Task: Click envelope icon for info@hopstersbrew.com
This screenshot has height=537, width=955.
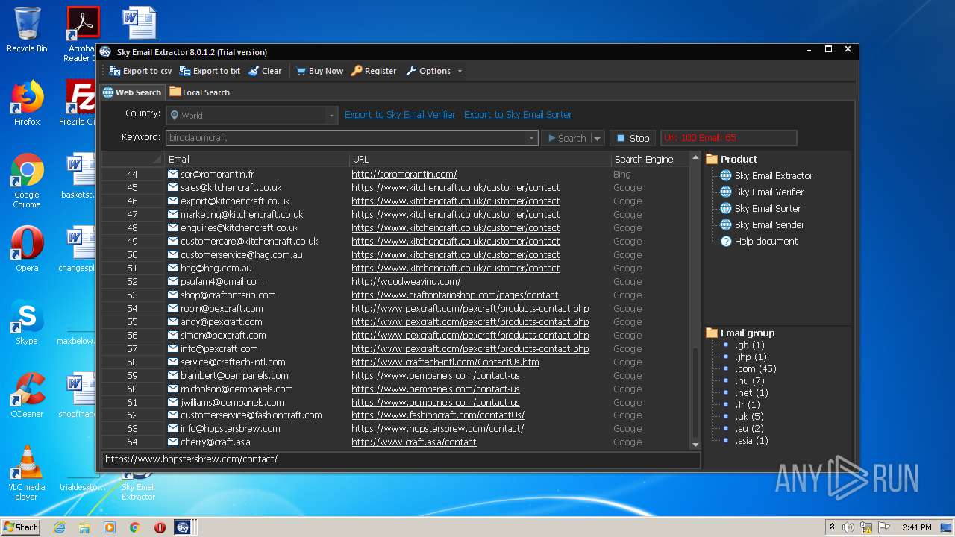Action: [173, 428]
